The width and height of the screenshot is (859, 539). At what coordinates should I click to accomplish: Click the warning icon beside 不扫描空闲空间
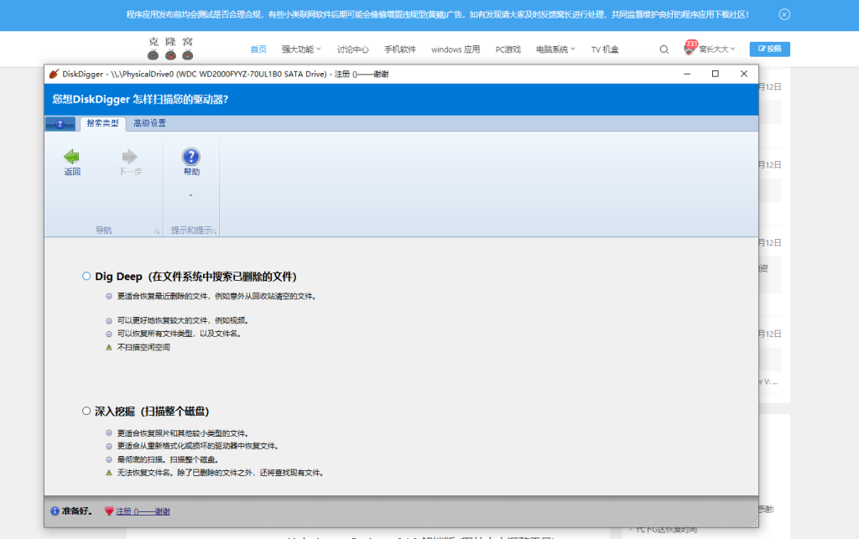(x=109, y=347)
